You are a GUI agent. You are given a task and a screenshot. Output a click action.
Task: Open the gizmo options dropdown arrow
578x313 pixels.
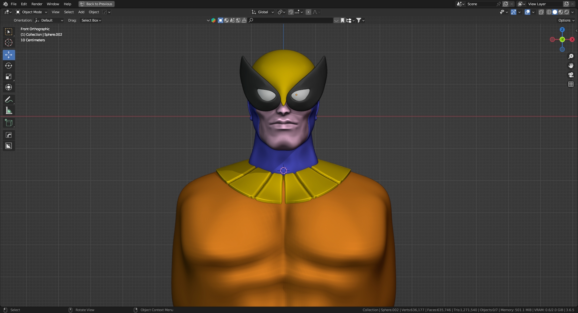[520, 12]
